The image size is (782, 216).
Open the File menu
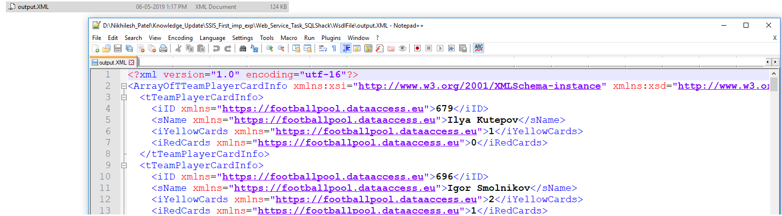tap(97, 38)
